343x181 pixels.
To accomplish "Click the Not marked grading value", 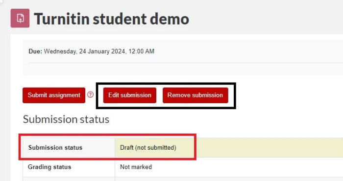I will coord(136,167).
